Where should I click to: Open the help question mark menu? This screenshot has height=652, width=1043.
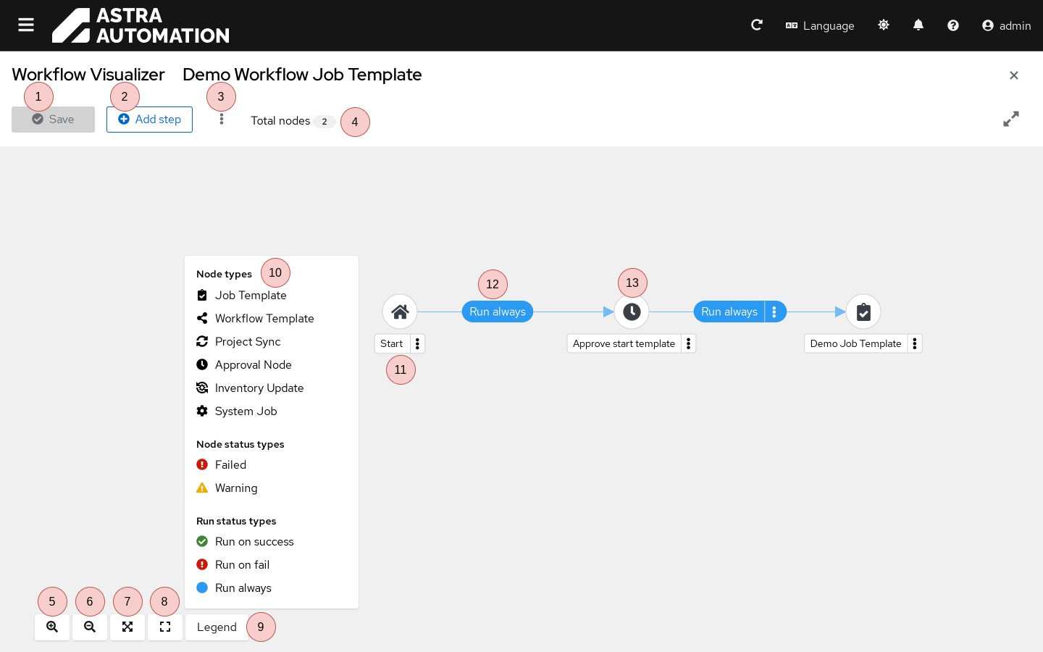click(x=953, y=25)
